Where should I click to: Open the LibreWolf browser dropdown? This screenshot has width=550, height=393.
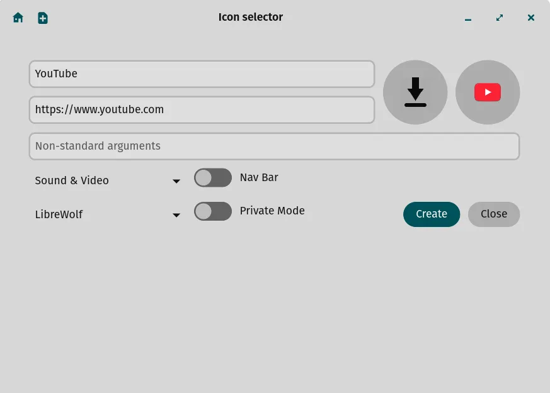(x=107, y=214)
